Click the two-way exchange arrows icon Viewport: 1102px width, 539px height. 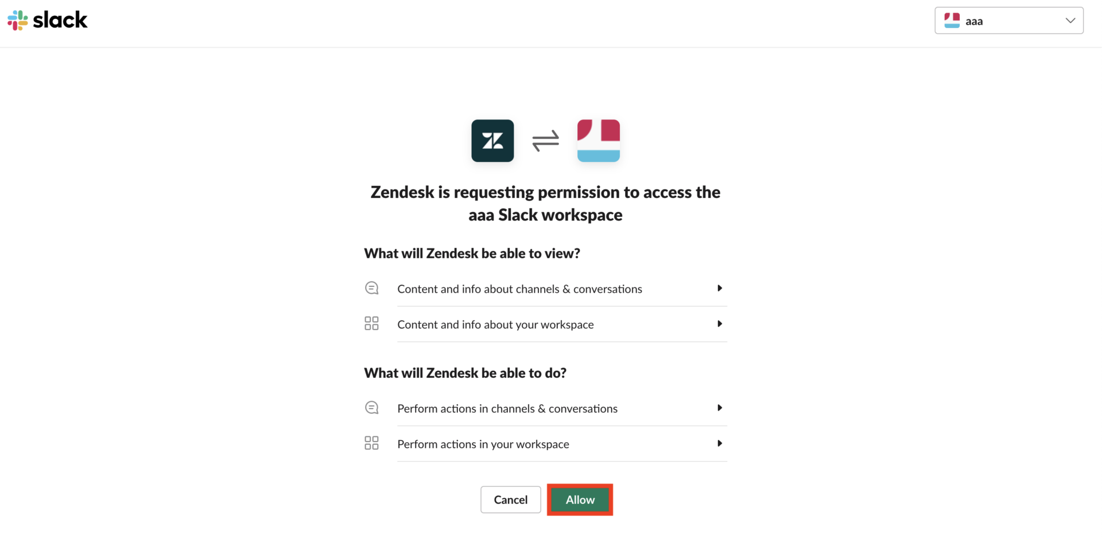pyautogui.click(x=545, y=141)
